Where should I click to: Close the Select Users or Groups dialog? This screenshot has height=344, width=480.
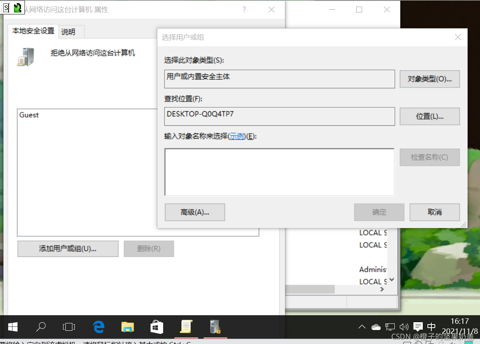pyautogui.click(x=458, y=37)
